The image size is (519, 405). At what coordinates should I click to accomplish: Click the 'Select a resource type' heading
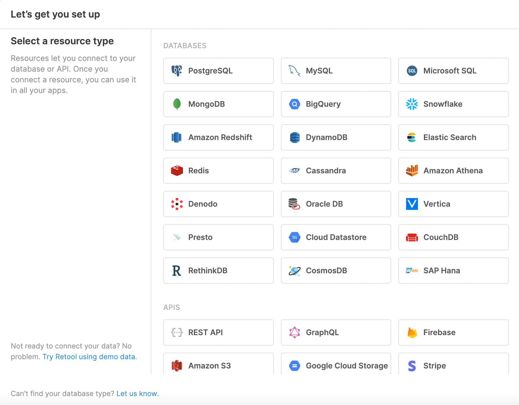click(62, 41)
